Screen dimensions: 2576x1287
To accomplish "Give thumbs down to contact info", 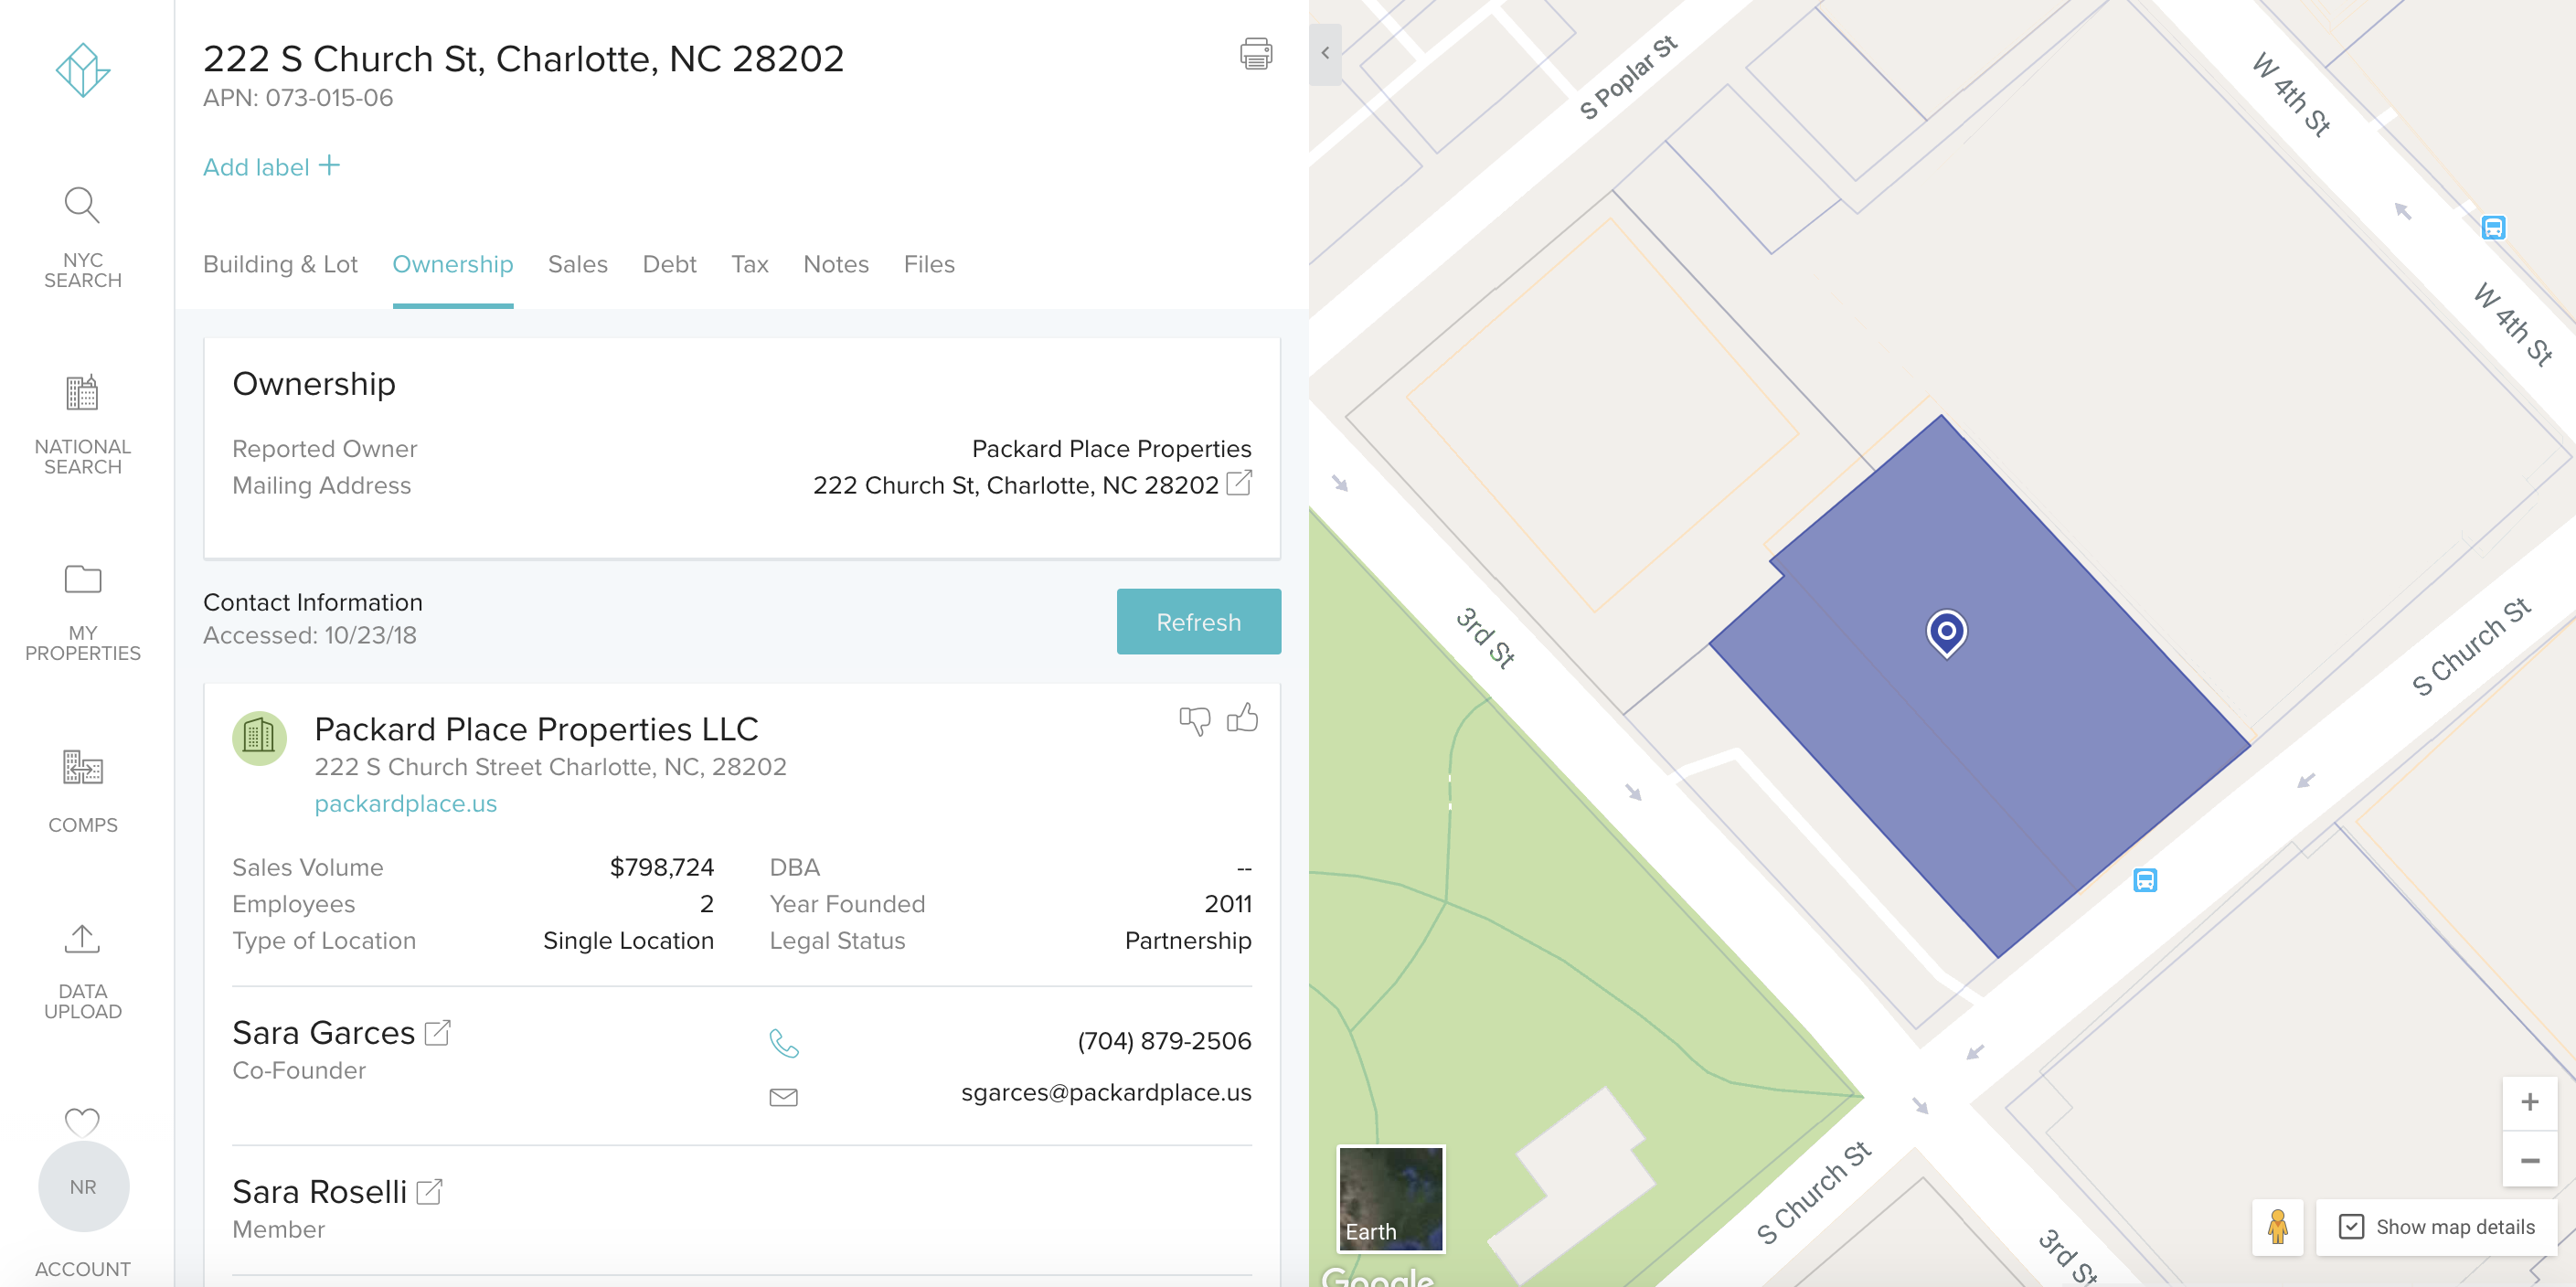I will 1194,720.
